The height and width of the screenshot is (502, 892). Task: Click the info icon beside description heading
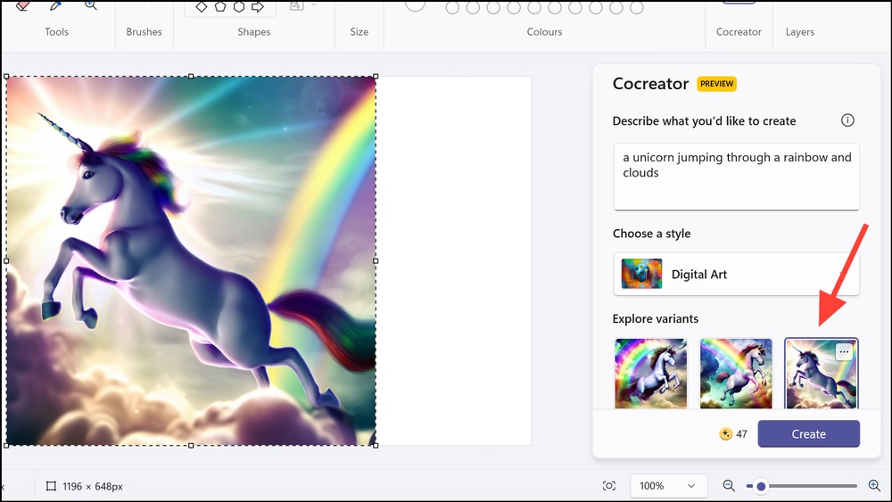click(847, 120)
